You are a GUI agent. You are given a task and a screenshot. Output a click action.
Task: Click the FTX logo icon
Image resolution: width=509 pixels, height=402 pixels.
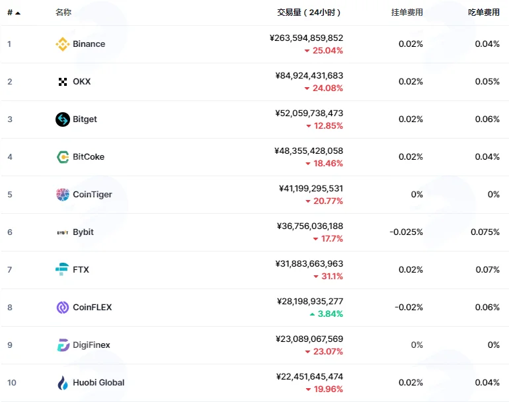pos(62,269)
